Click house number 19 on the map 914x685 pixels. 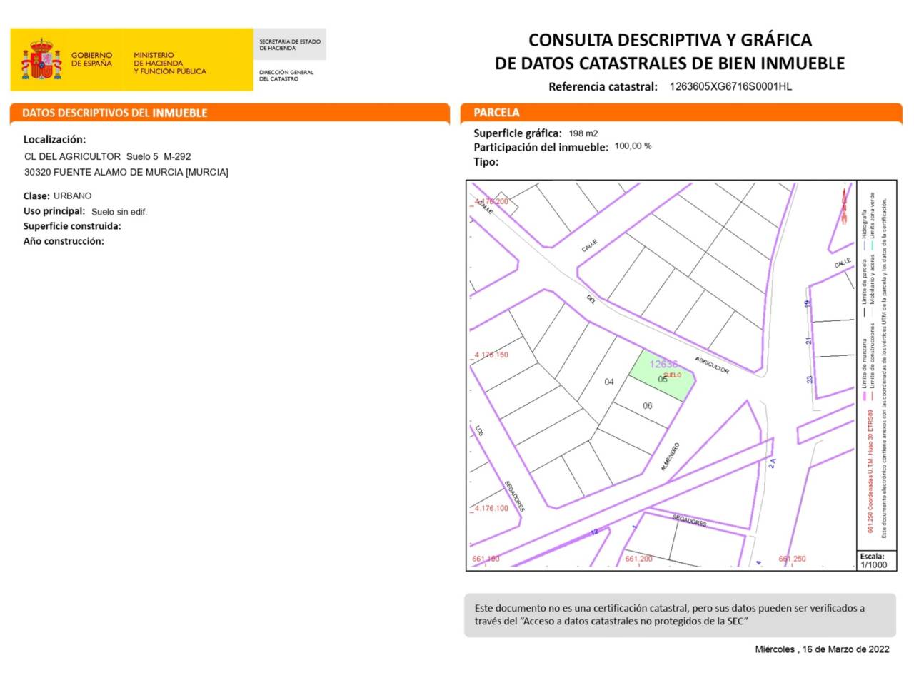click(808, 303)
